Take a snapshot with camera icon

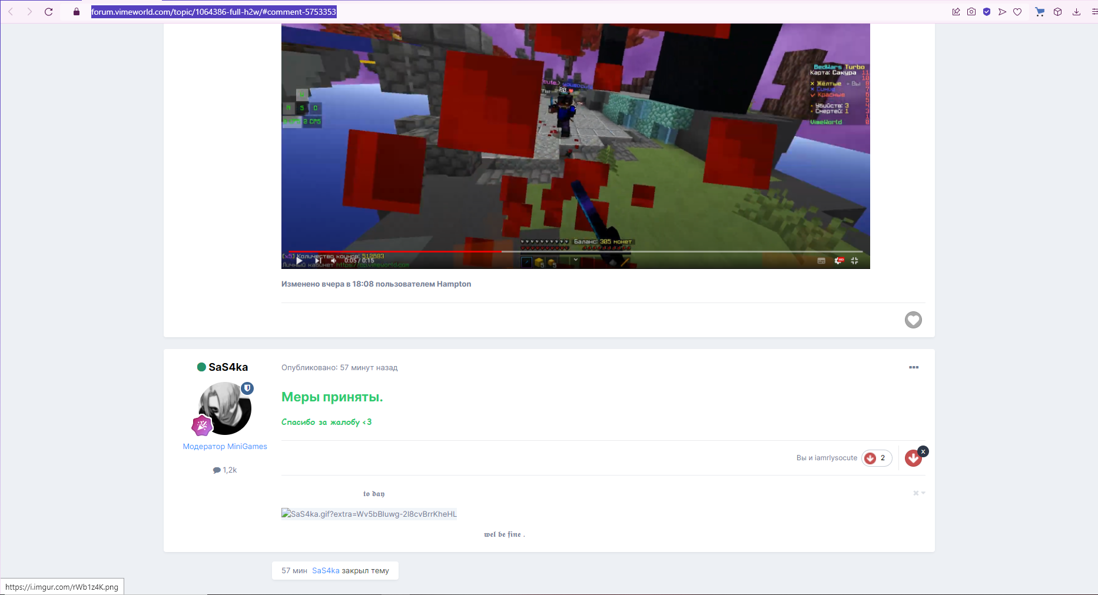[971, 12]
